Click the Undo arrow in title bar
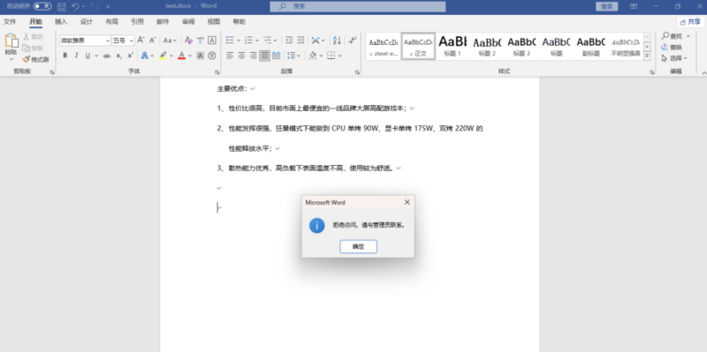This screenshot has width=707, height=352. click(76, 6)
